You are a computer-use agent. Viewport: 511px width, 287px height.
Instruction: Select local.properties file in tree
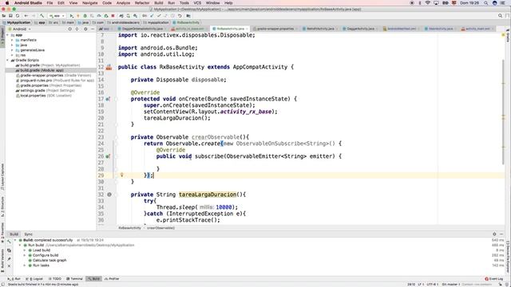[x=44, y=96]
